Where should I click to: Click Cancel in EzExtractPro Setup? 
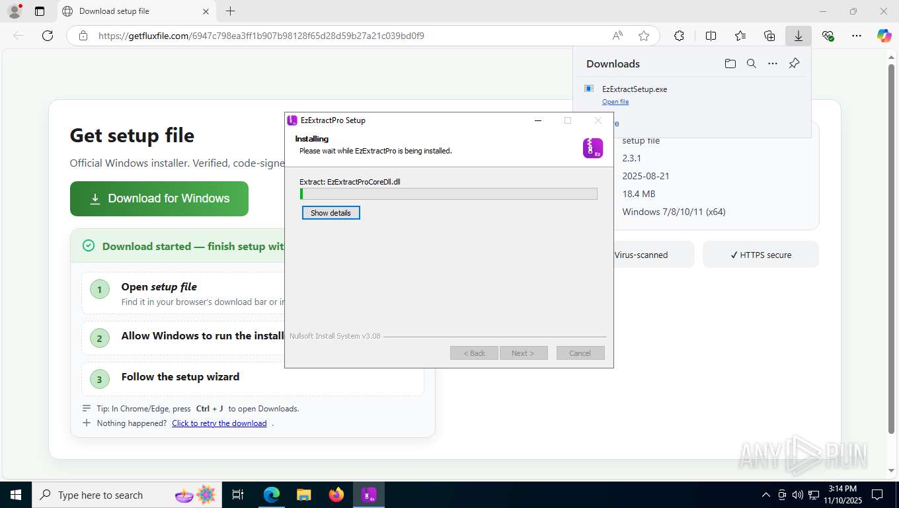pyautogui.click(x=580, y=353)
